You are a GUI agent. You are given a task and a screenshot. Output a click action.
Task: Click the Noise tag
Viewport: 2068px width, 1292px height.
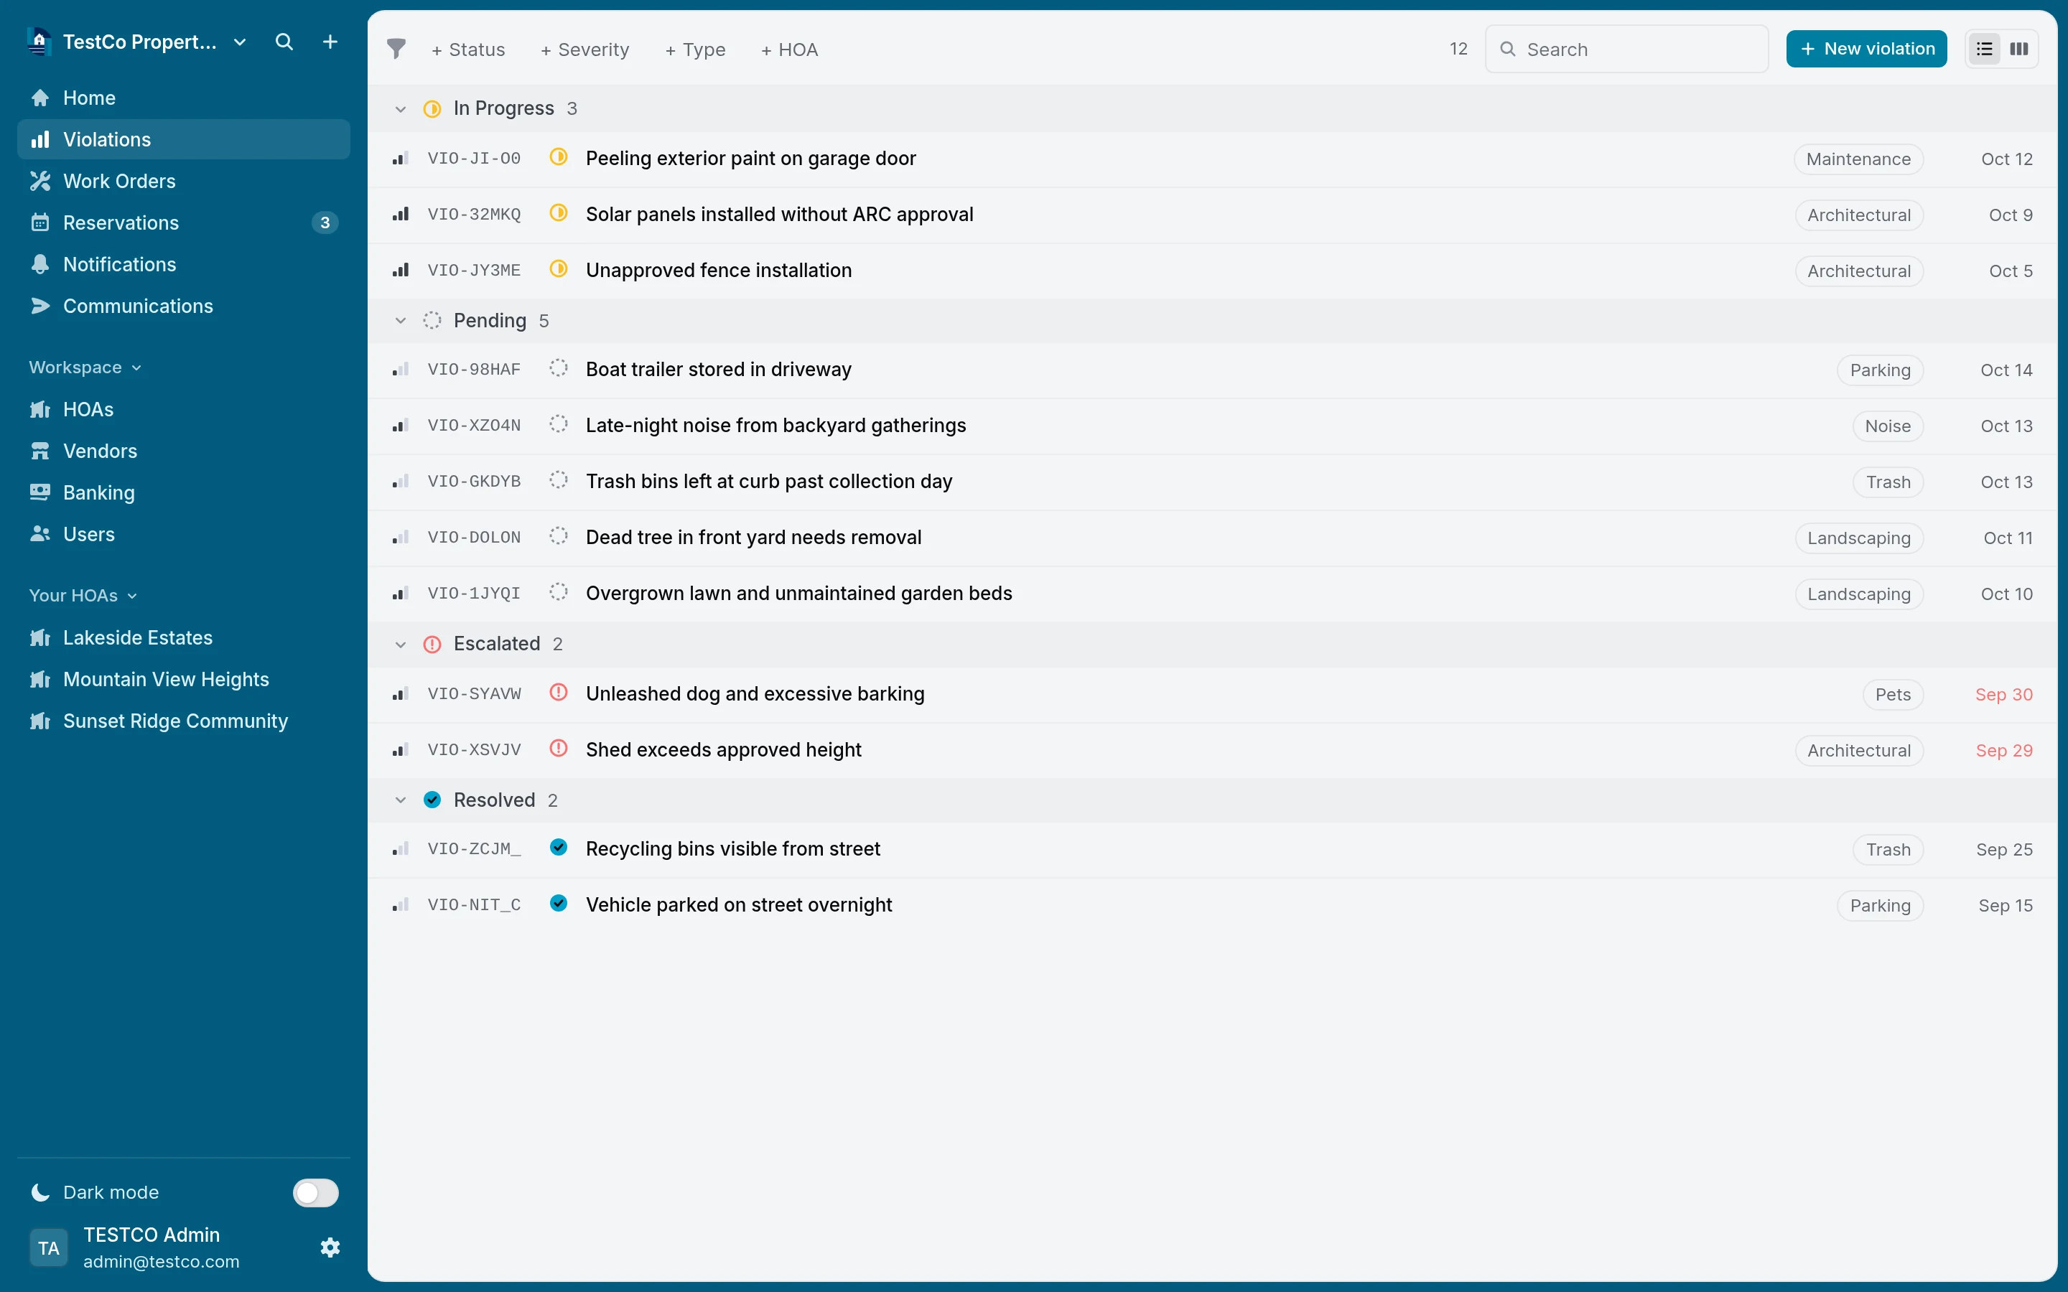click(1887, 426)
